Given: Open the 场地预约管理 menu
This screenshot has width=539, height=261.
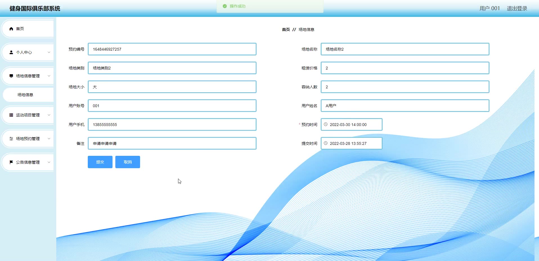Looking at the screenshot, I should tap(28, 139).
